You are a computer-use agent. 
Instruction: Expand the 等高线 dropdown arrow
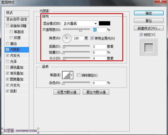(x=72, y=75)
